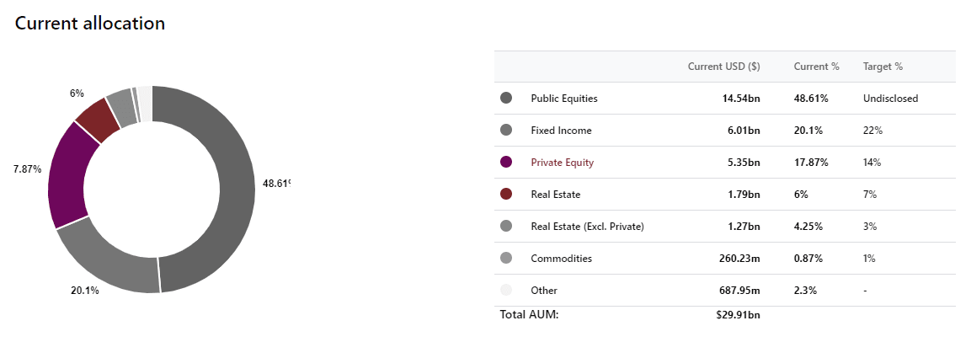
Task: Click the Current USD ($) column header
Action: coord(724,67)
